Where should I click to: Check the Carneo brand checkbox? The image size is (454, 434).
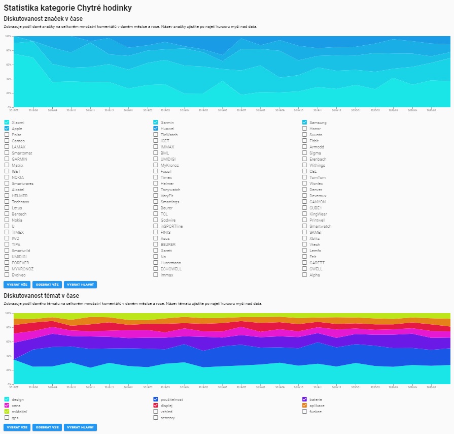tap(7, 141)
